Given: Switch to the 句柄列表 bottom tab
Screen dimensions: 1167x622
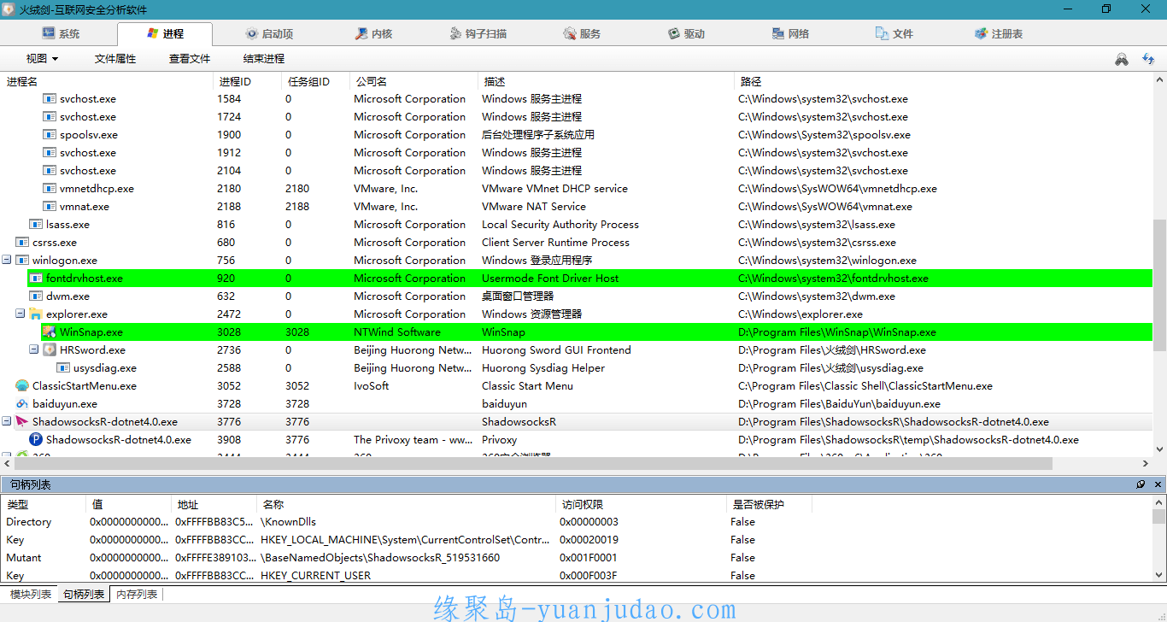Looking at the screenshot, I should [84, 594].
